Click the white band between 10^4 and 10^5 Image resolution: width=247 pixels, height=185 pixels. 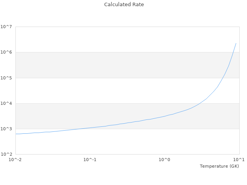click(116, 91)
